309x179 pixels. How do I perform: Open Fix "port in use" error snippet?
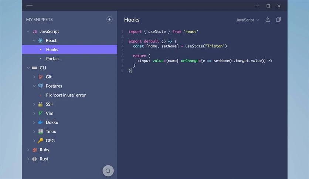66,95
